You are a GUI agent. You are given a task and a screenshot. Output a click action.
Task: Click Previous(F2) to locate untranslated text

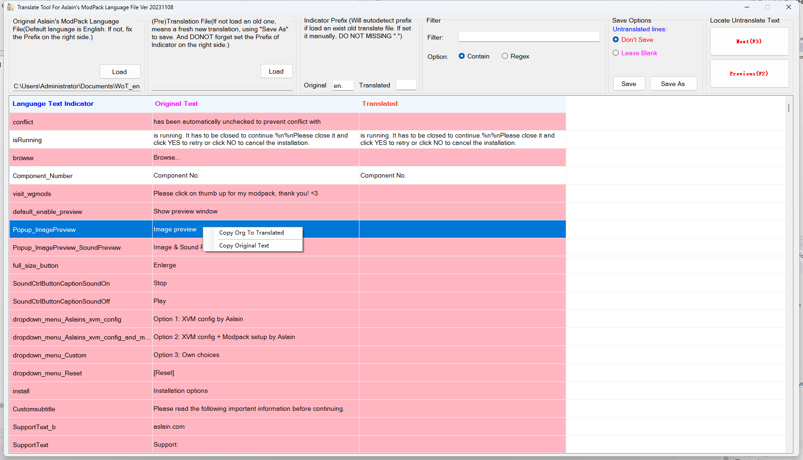tap(749, 73)
